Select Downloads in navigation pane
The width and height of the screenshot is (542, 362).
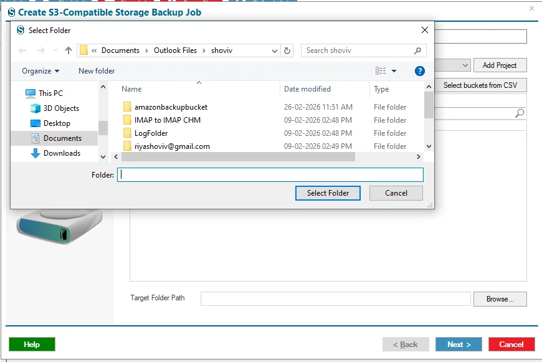tap(62, 153)
